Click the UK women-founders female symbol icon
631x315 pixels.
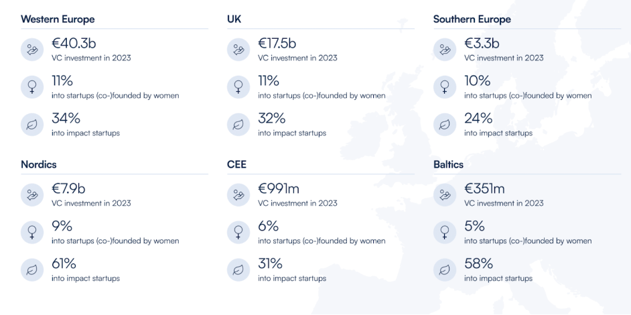pyautogui.click(x=238, y=87)
